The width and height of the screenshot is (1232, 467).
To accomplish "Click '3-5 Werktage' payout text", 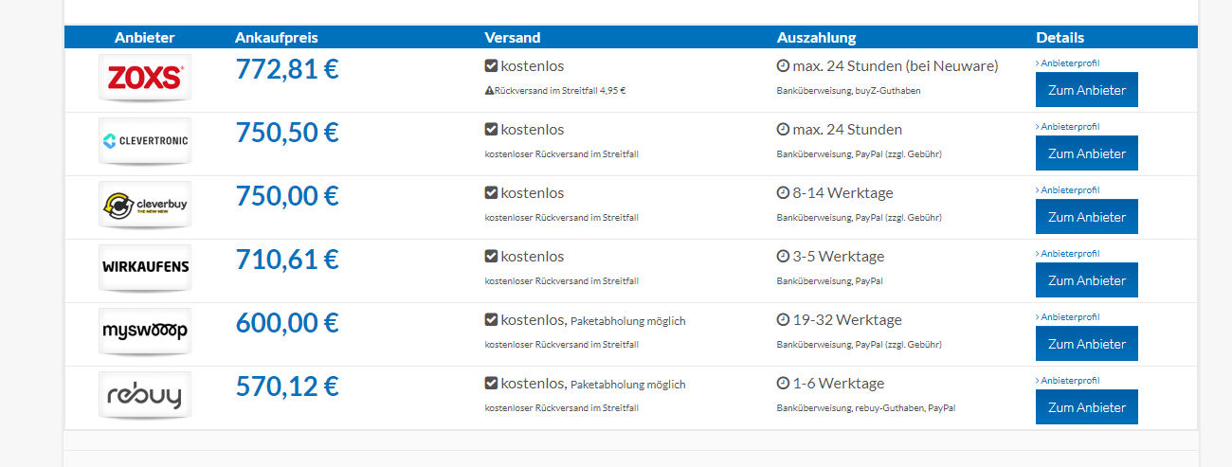I will (x=839, y=257).
